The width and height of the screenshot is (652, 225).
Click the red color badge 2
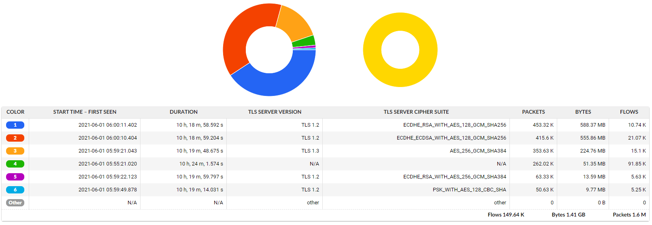tap(15, 138)
